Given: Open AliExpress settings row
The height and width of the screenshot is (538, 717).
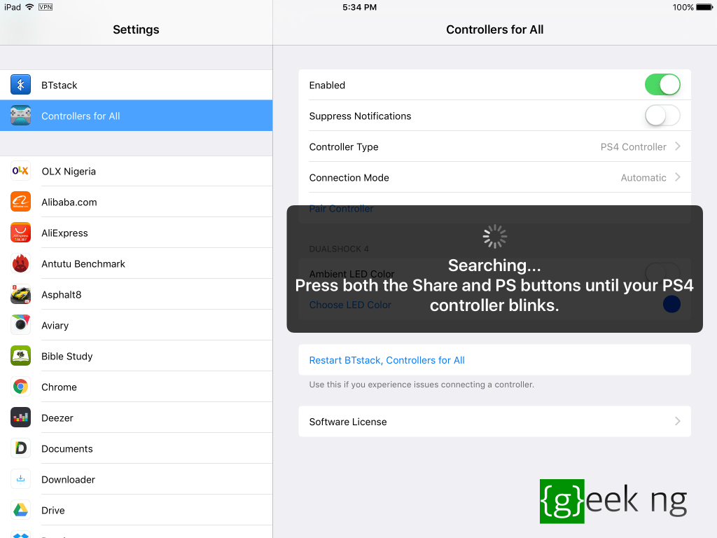Looking at the screenshot, I should click(137, 233).
